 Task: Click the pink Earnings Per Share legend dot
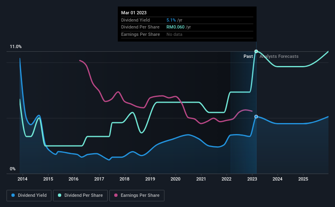(116, 195)
